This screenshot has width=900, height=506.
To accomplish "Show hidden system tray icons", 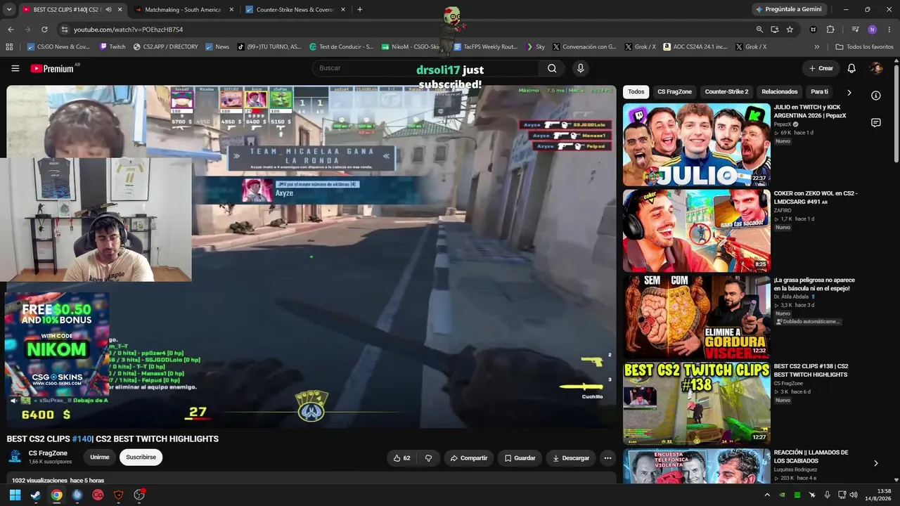I will [767, 495].
